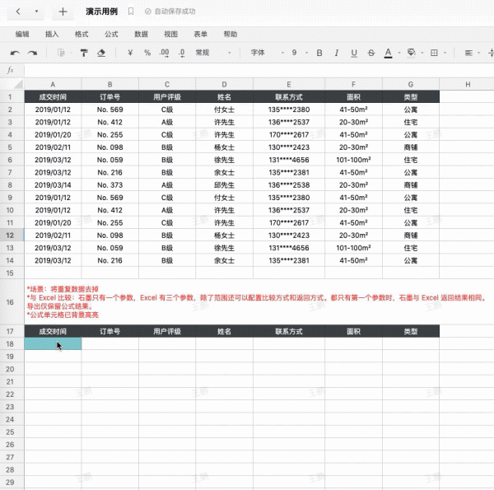Click the red note text in row 16
The height and width of the screenshot is (490, 494).
click(x=257, y=302)
